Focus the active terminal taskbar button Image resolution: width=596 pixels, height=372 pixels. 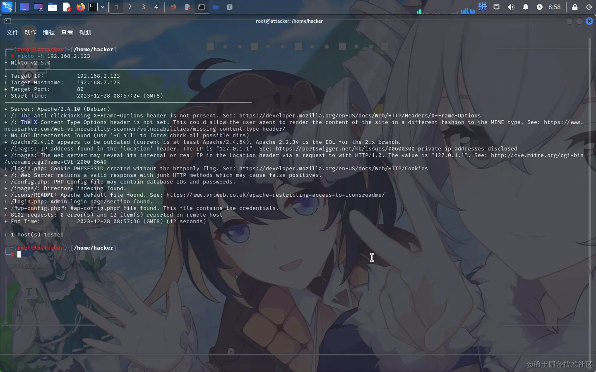[x=202, y=7]
